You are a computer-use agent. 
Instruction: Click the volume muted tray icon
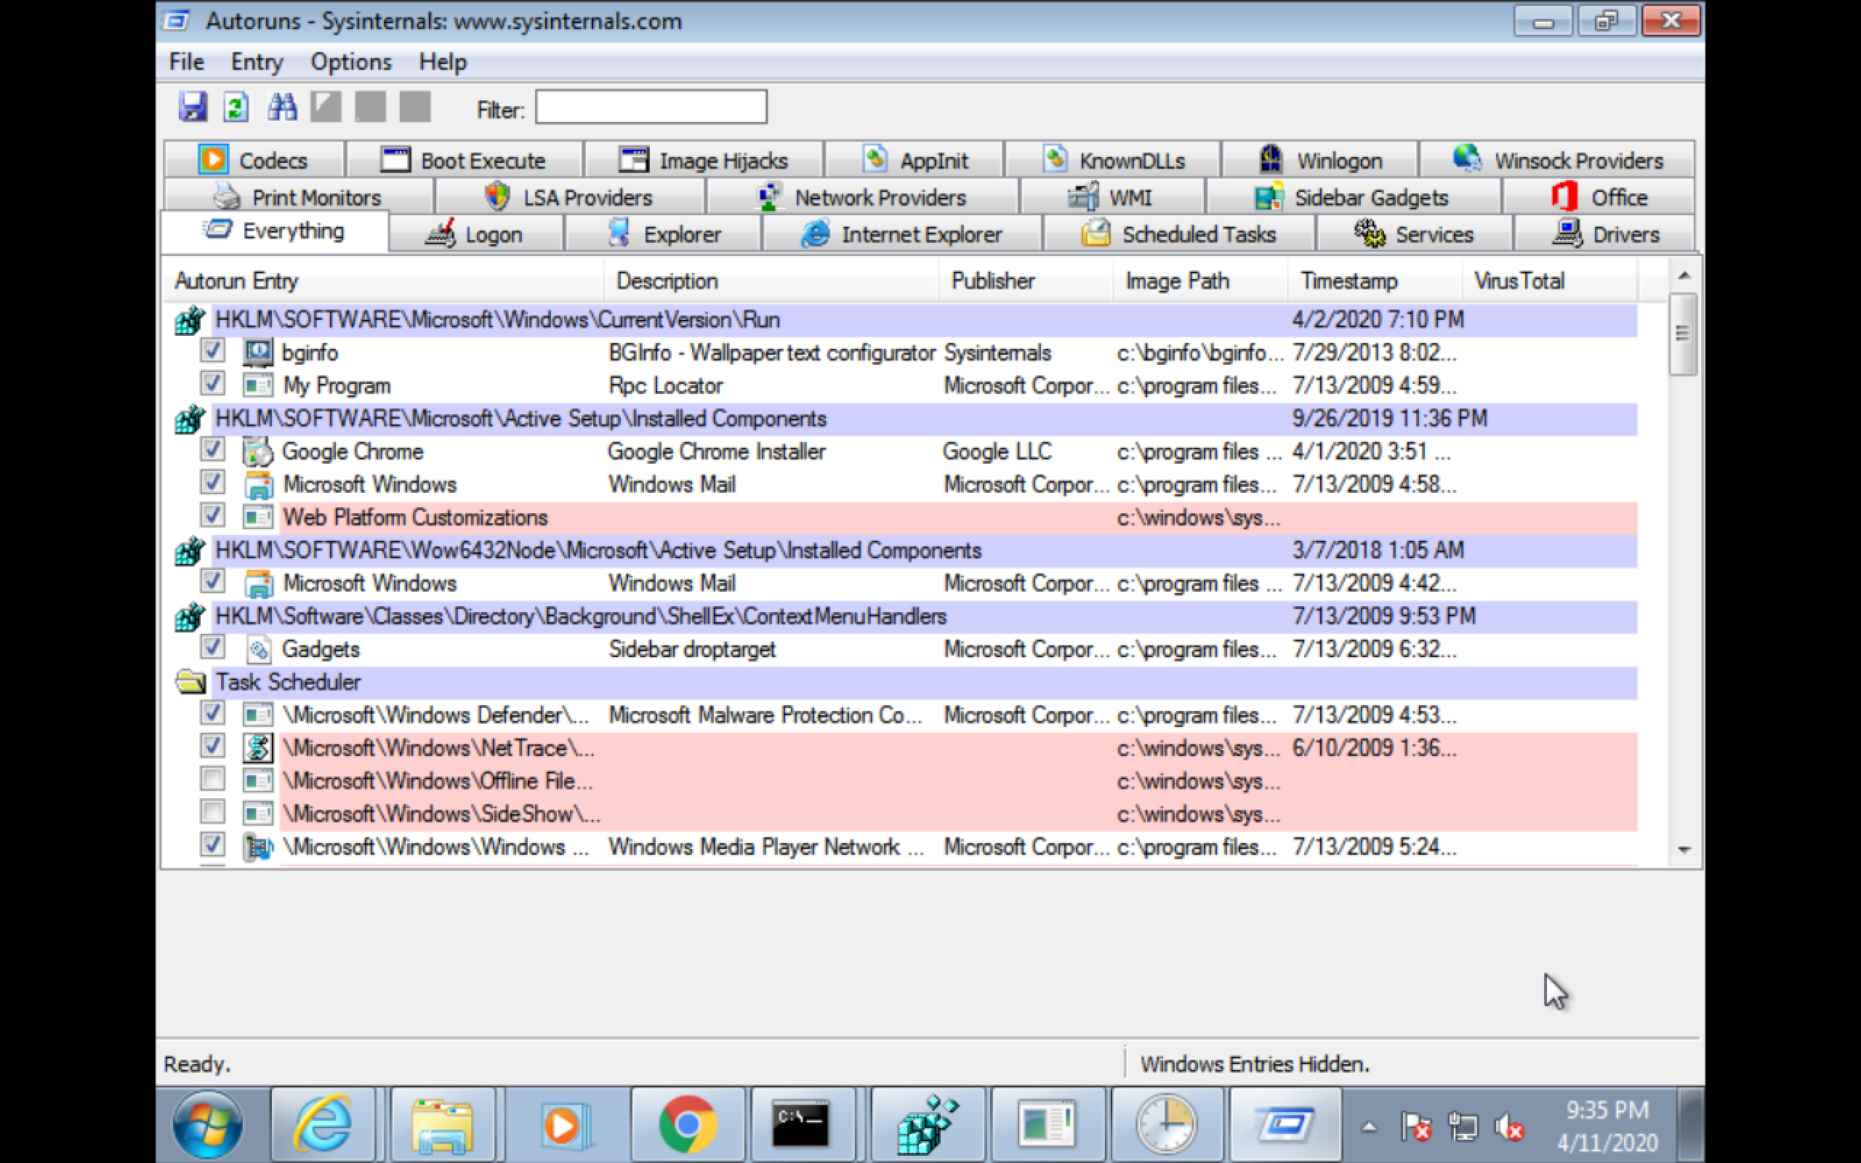tap(1509, 1127)
